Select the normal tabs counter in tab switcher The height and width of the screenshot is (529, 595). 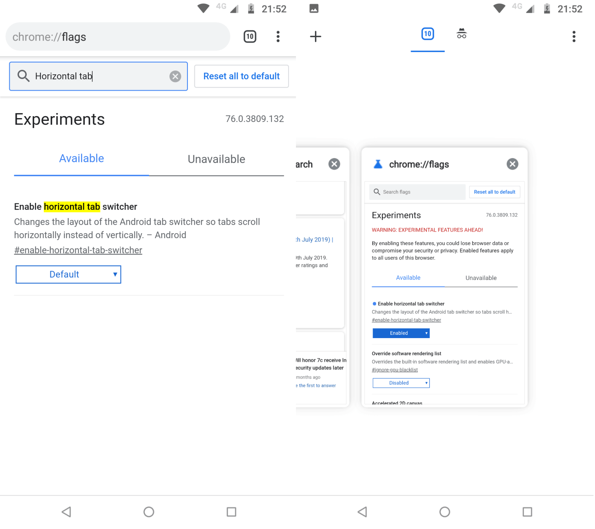(x=427, y=34)
